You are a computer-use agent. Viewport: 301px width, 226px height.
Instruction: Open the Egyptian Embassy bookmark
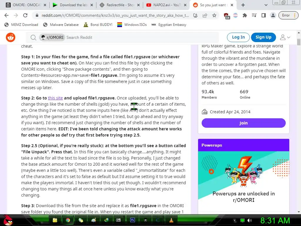(x=169, y=25)
